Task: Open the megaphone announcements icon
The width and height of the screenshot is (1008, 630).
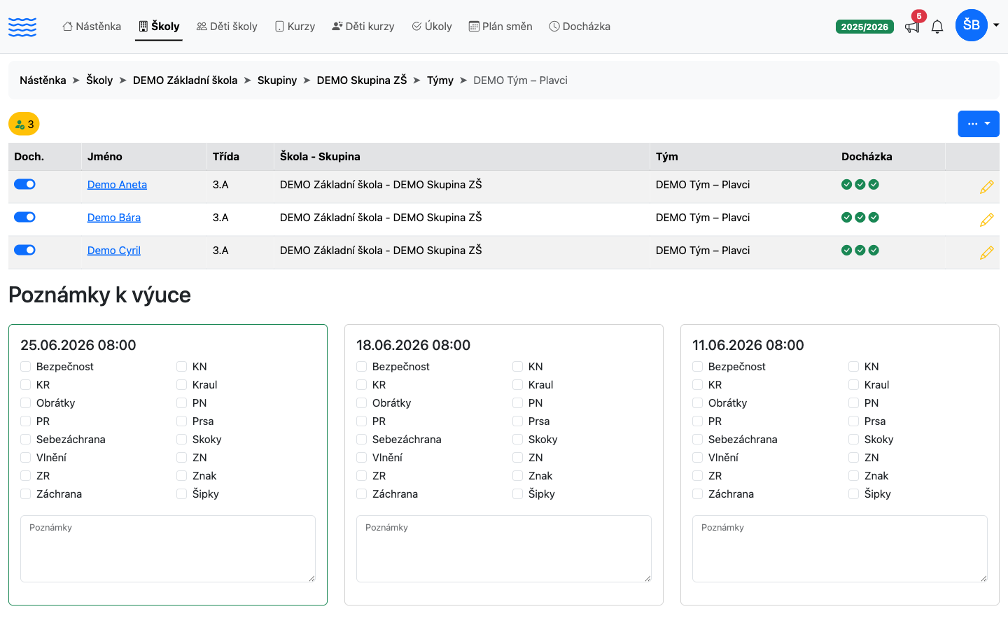Action: click(912, 27)
